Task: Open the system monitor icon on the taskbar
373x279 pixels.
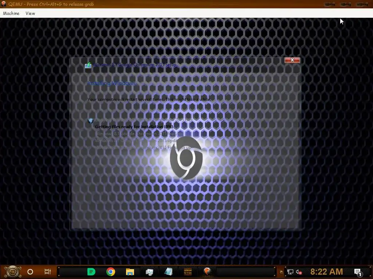Action: (149, 272)
